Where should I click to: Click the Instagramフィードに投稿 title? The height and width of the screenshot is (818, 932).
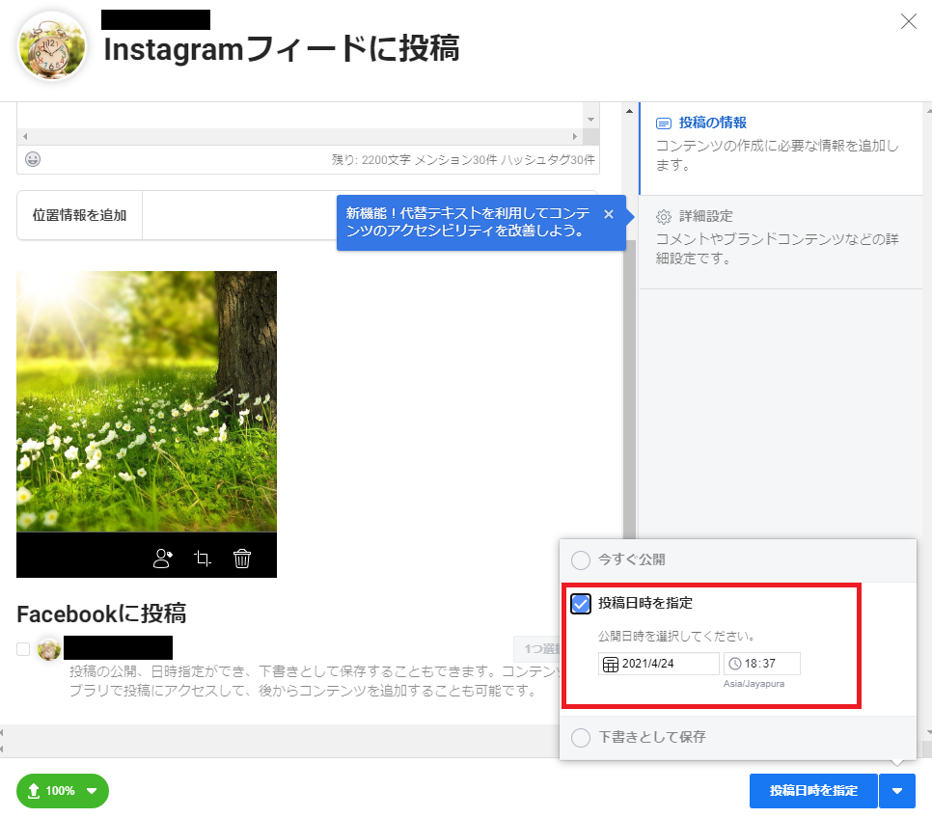tap(282, 49)
